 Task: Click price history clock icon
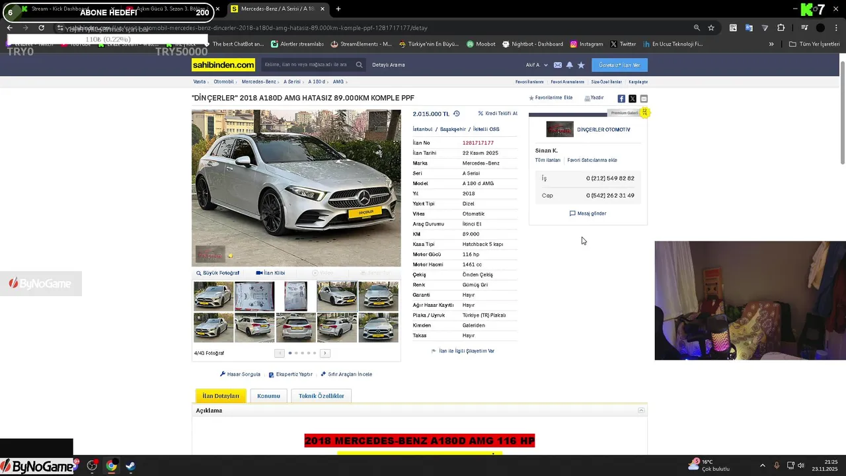pos(456,114)
